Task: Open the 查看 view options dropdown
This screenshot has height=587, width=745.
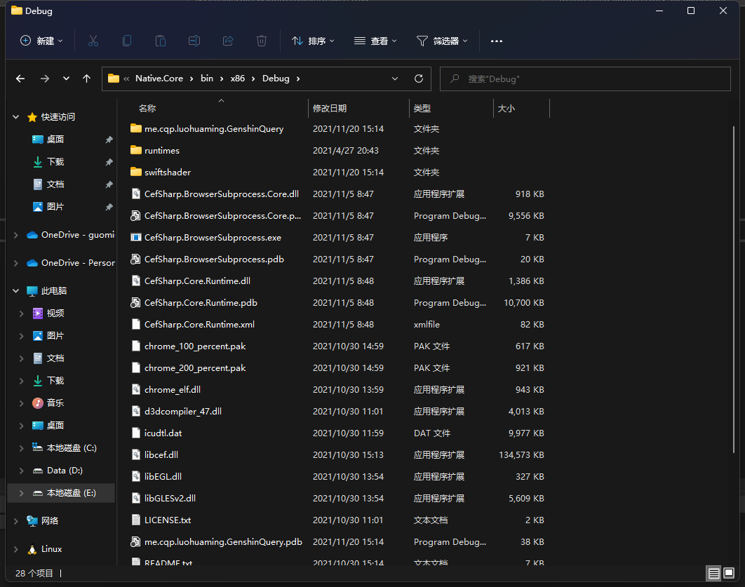Action: [375, 41]
